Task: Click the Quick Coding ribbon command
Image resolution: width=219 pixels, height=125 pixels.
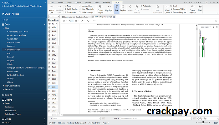Action: pos(71,9)
